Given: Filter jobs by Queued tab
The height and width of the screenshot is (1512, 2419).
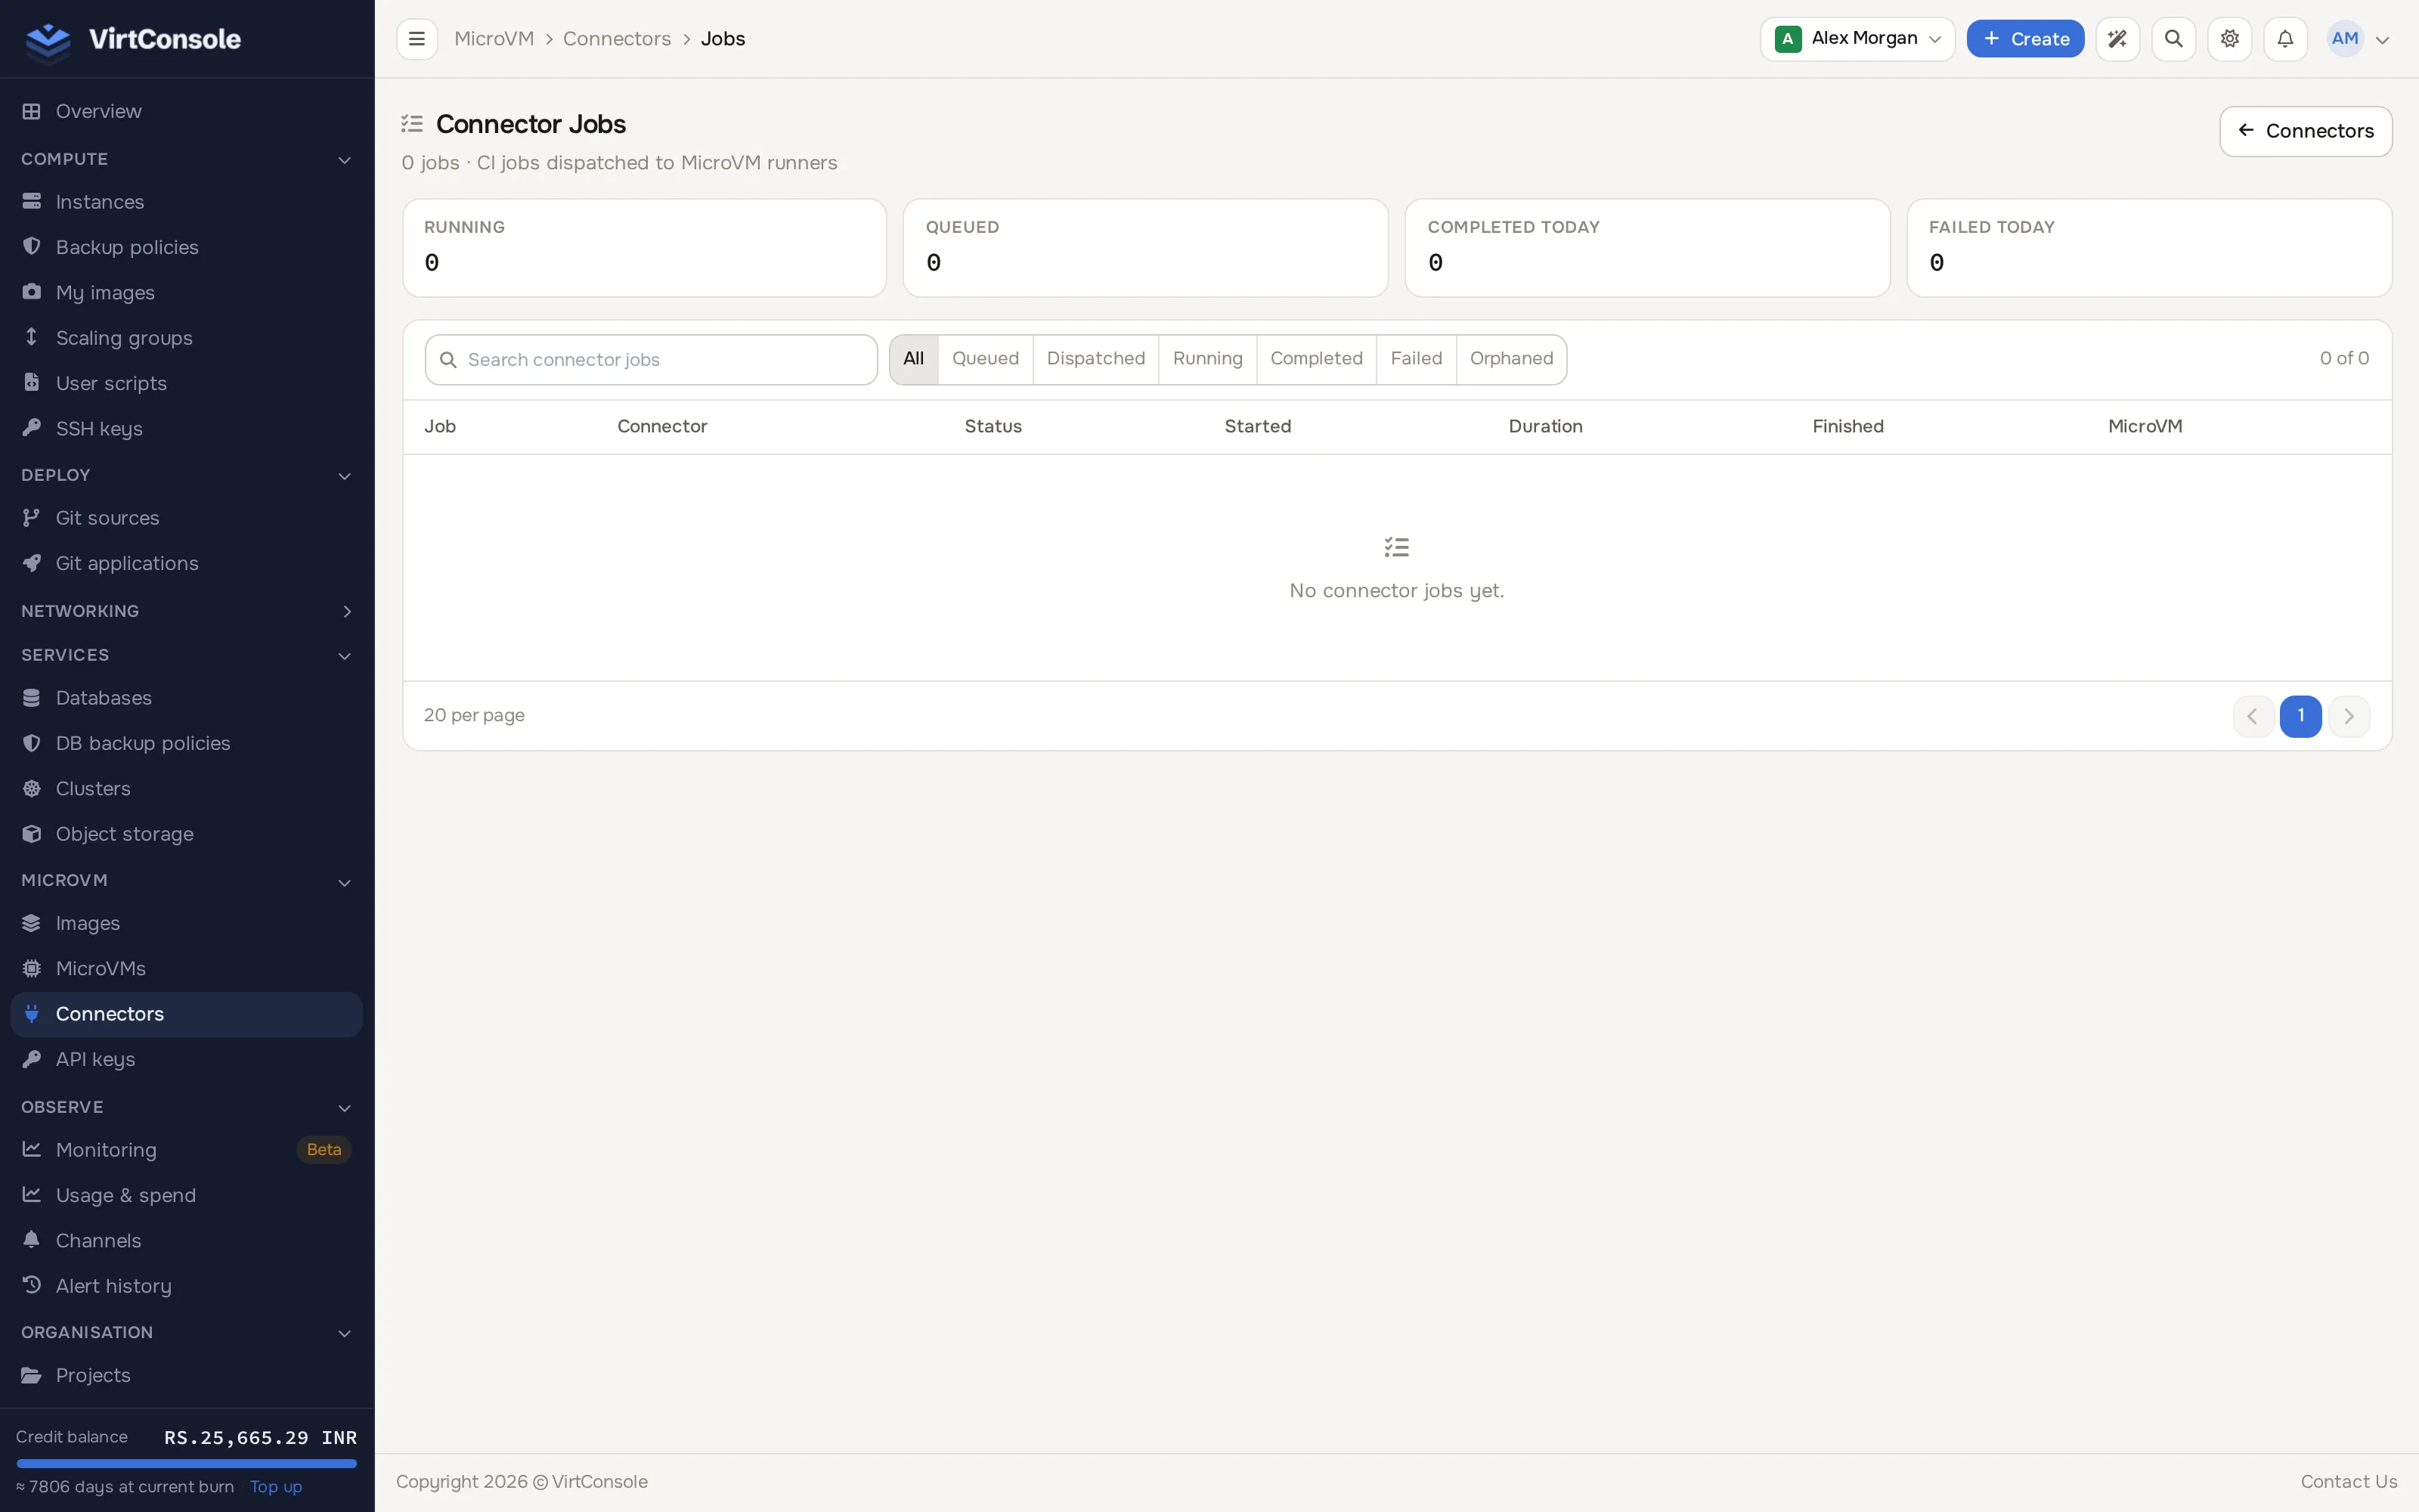Looking at the screenshot, I should [x=984, y=359].
